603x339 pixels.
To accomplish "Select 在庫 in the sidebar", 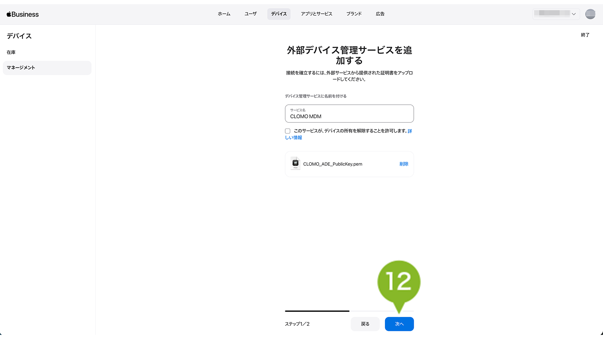I will click(x=11, y=52).
